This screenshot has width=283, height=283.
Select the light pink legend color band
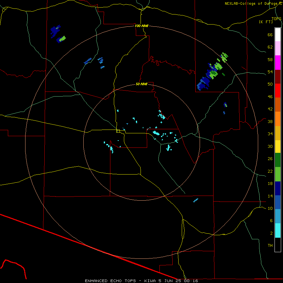[x=278, y=48]
